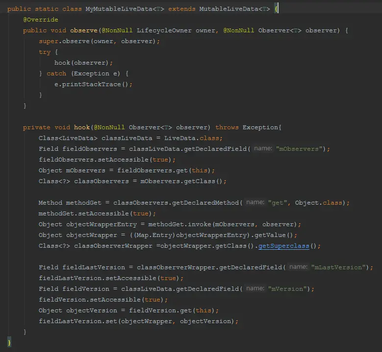Viewport: 382px width, 352px height.
Task: Click the observe method name in signature
Action: click(x=84, y=30)
